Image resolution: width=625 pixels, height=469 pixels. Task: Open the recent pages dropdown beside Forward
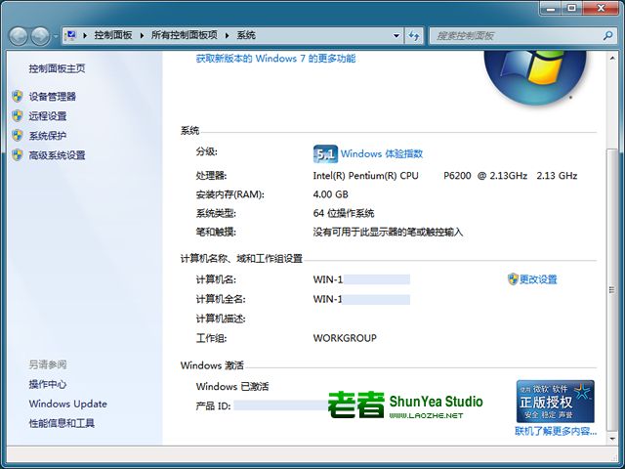coord(56,36)
